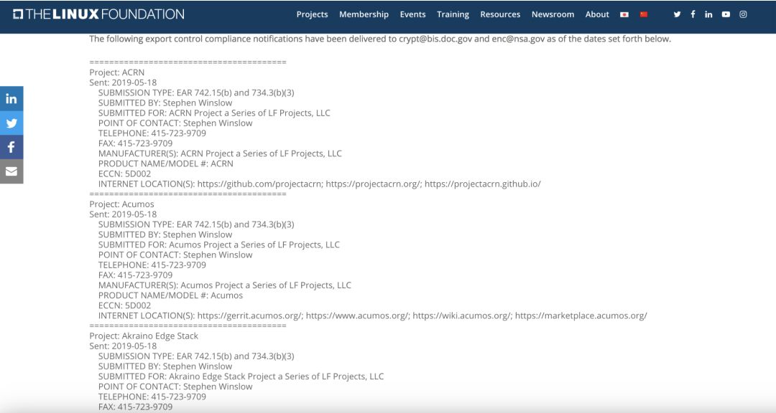This screenshot has width=776, height=413.
Task: Click the crypt@bis.doc.gov email address
Action: tap(435, 39)
